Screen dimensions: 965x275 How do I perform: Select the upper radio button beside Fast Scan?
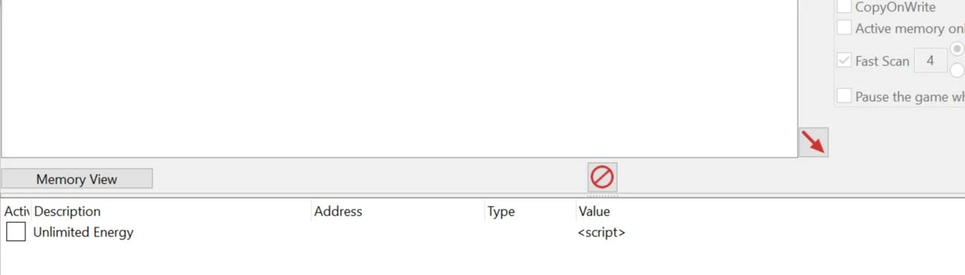click(958, 48)
